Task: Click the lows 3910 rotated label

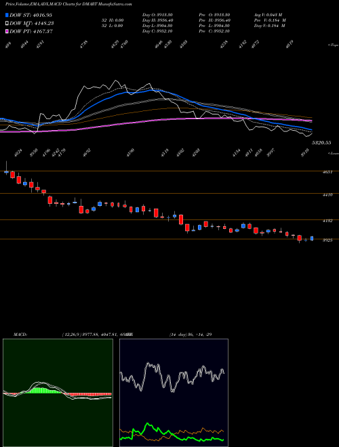Action: [x=305, y=152]
